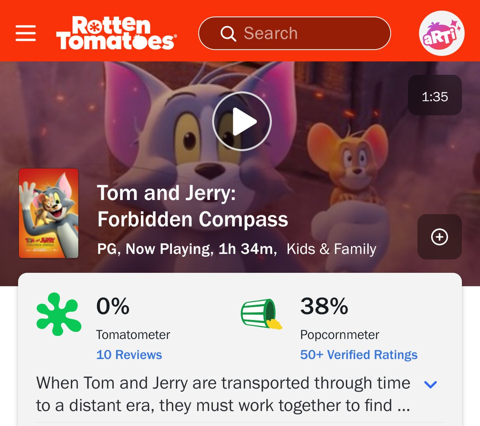Play the movie trailer
The height and width of the screenshot is (426, 480).
(242, 121)
